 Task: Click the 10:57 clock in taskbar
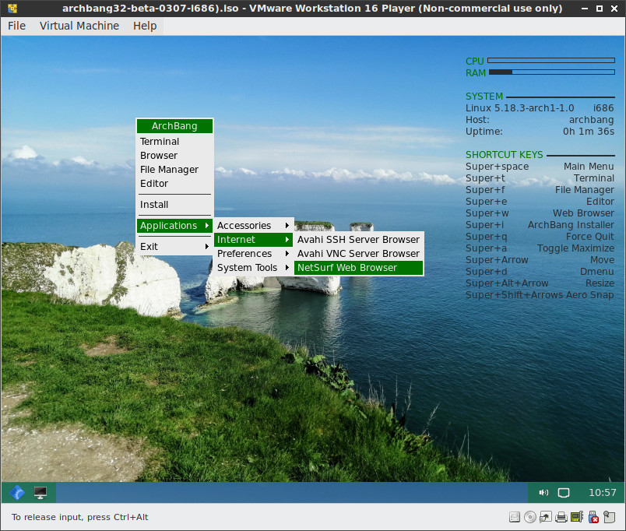coord(603,493)
